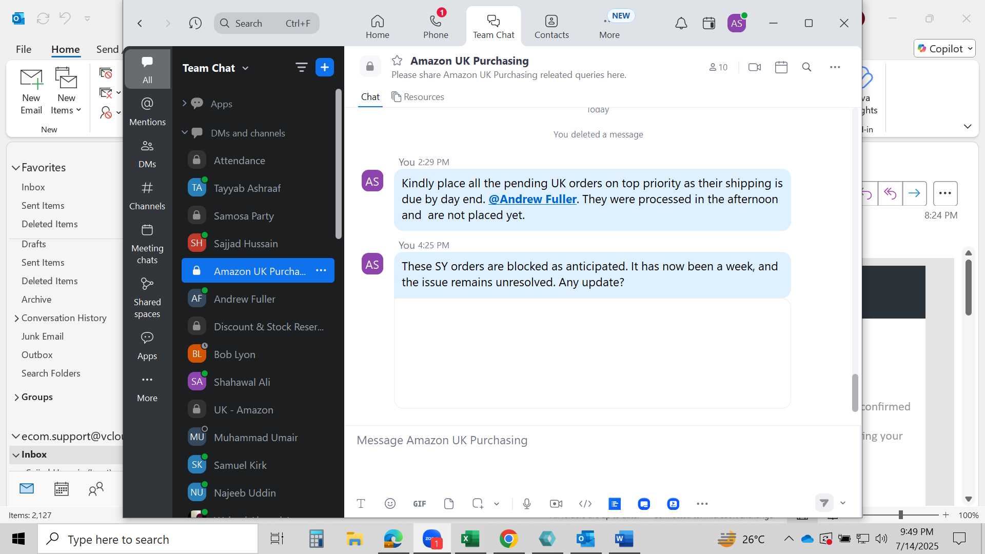
Task: Open Mentions in the chat sidebar
Action: click(147, 111)
